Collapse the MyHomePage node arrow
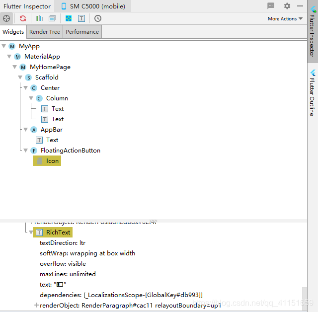The height and width of the screenshot is (312, 318). click(x=14, y=67)
